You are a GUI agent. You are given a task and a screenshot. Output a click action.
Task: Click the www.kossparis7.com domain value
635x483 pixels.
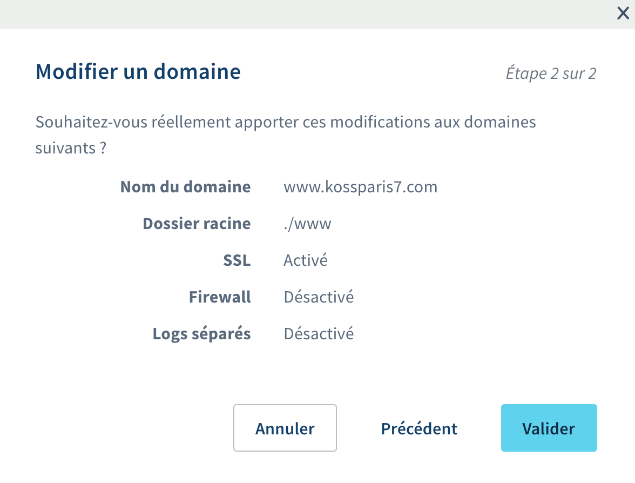pyautogui.click(x=360, y=187)
